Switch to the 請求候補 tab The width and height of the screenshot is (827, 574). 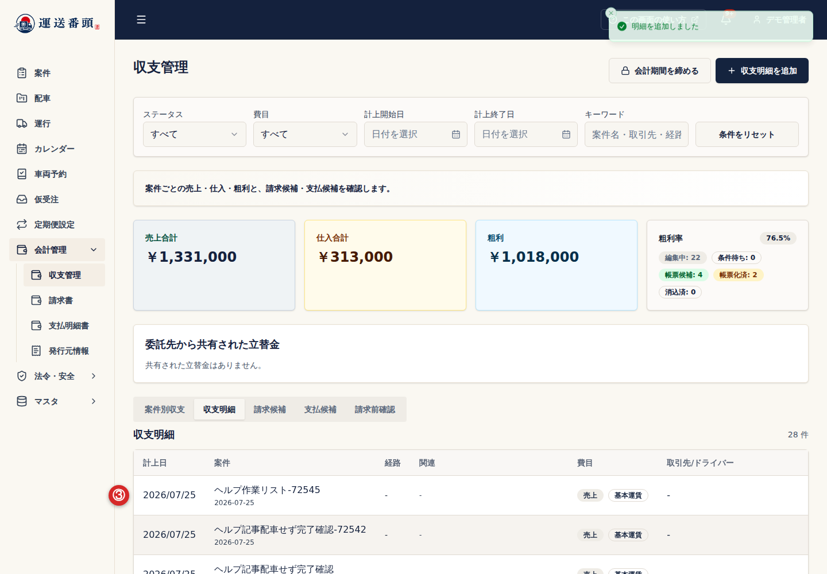coord(270,409)
